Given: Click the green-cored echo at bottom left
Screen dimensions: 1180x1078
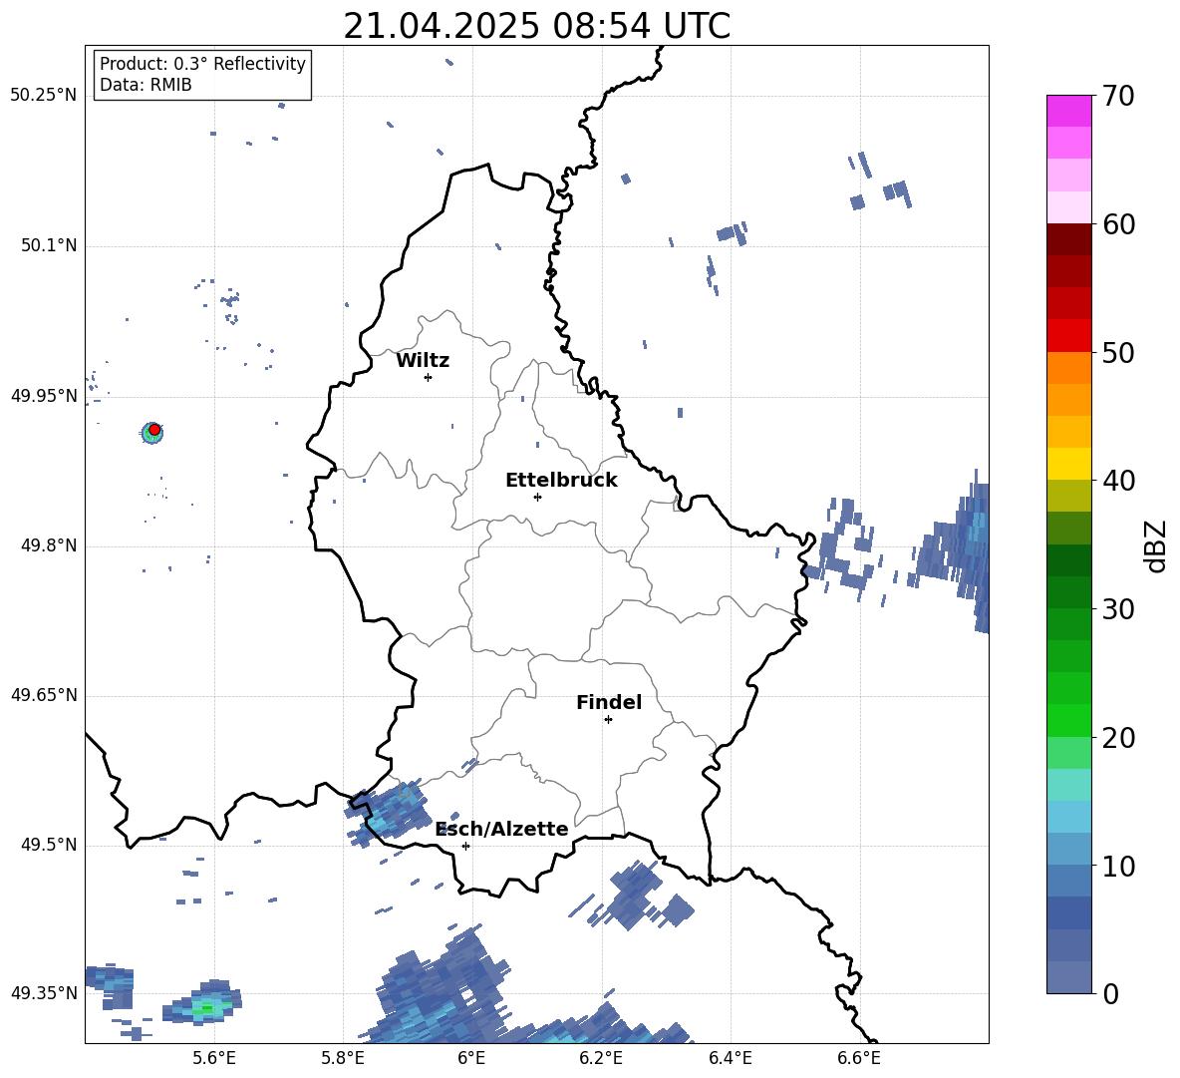Looking at the screenshot, I should [204, 1004].
